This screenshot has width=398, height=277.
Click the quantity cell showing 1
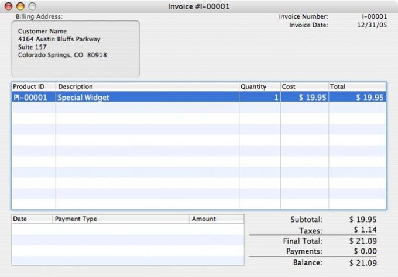(x=260, y=97)
